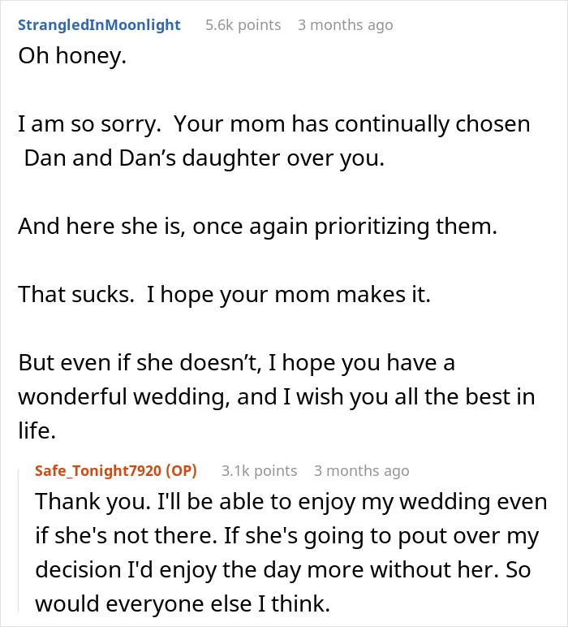This screenshot has width=568, height=627.
Task: Click the 3.1k points score
Action: click(259, 470)
